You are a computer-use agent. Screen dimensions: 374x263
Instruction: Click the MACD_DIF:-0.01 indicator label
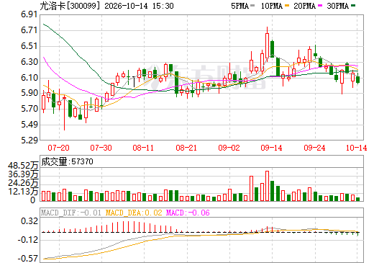(71, 213)
